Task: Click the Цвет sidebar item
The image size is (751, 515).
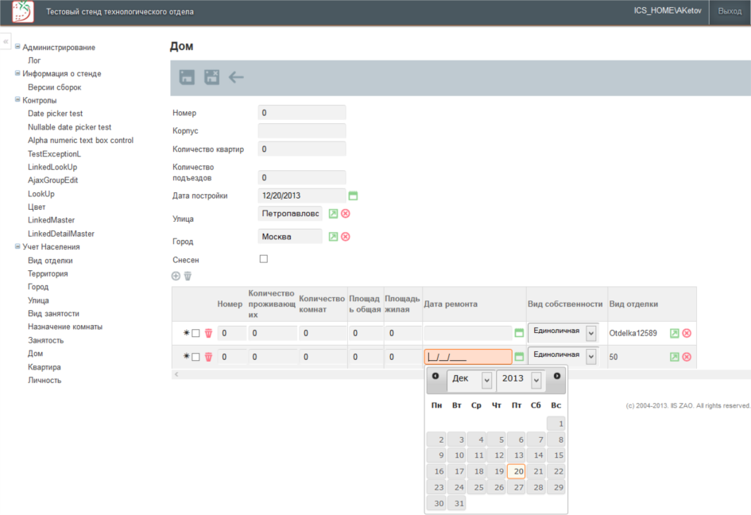Action: tap(37, 207)
